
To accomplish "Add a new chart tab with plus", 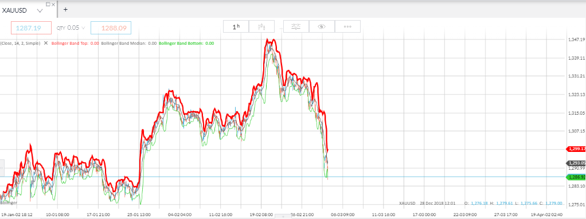I will (65, 9).
